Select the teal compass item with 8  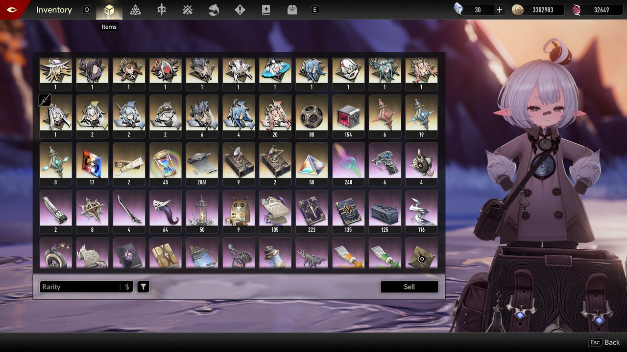point(55,164)
